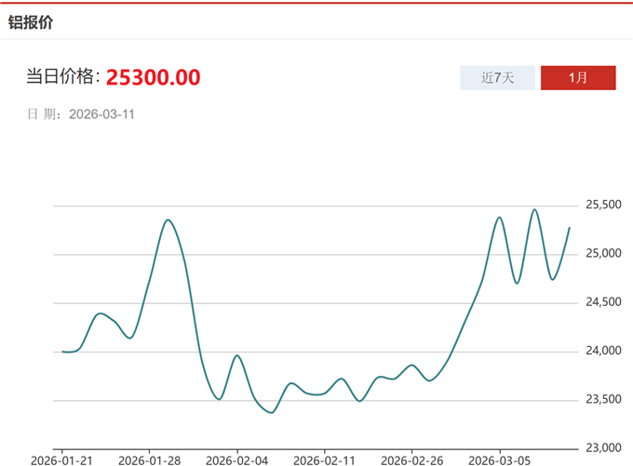Image resolution: width=633 pixels, height=466 pixels.
Task: Click the 2026-02-11 x-axis label
Action: (324, 459)
